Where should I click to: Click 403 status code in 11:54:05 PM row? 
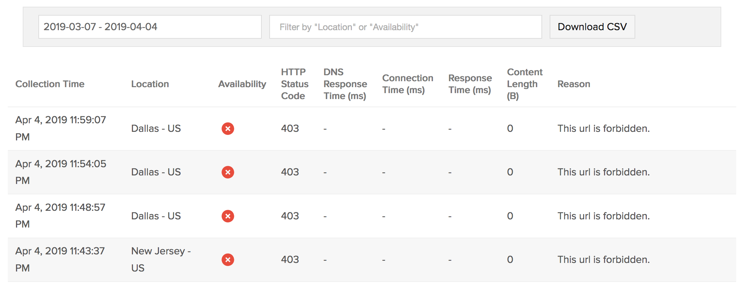(x=290, y=172)
